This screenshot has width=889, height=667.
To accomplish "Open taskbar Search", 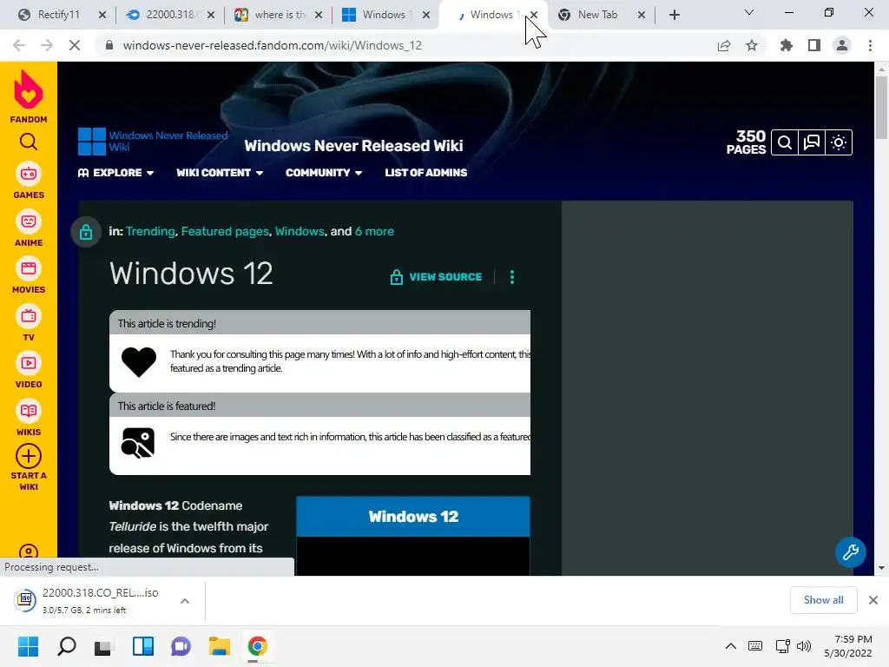I will 67,646.
